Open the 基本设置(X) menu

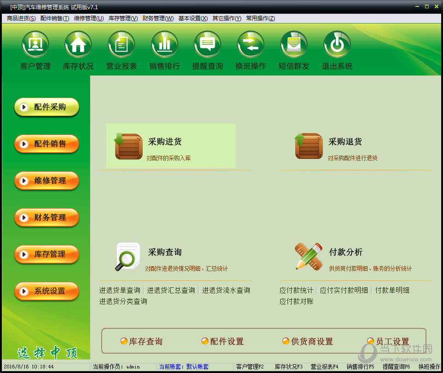(193, 18)
